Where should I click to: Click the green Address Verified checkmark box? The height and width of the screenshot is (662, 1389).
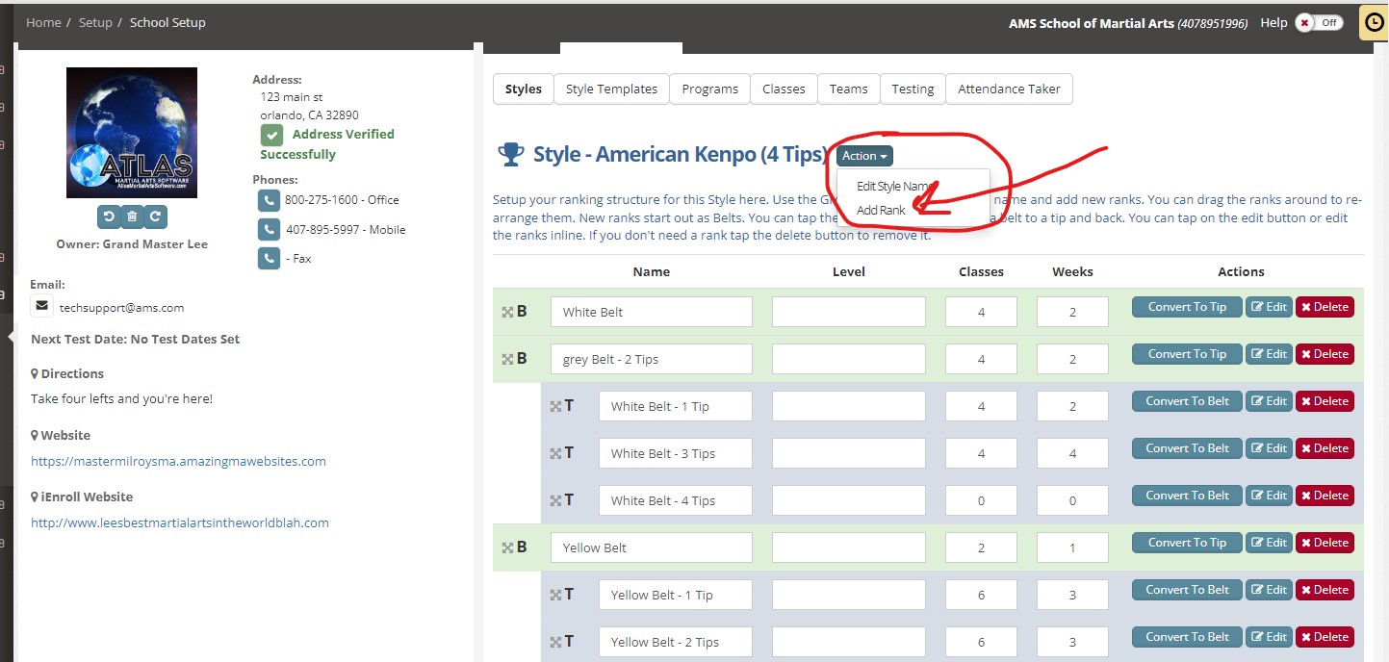pos(271,135)
